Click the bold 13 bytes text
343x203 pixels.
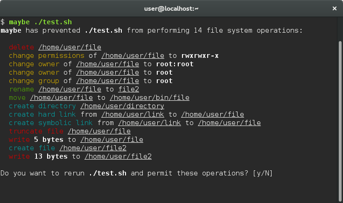tap(51, 156)
